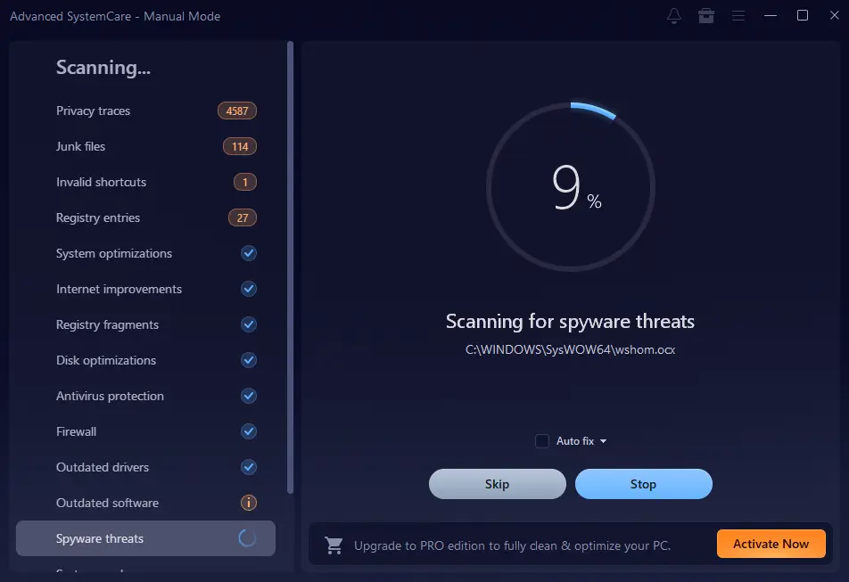Open the toolbox icon in the title bar
Viewport: 849px width, 582px height.
(706, 15)
